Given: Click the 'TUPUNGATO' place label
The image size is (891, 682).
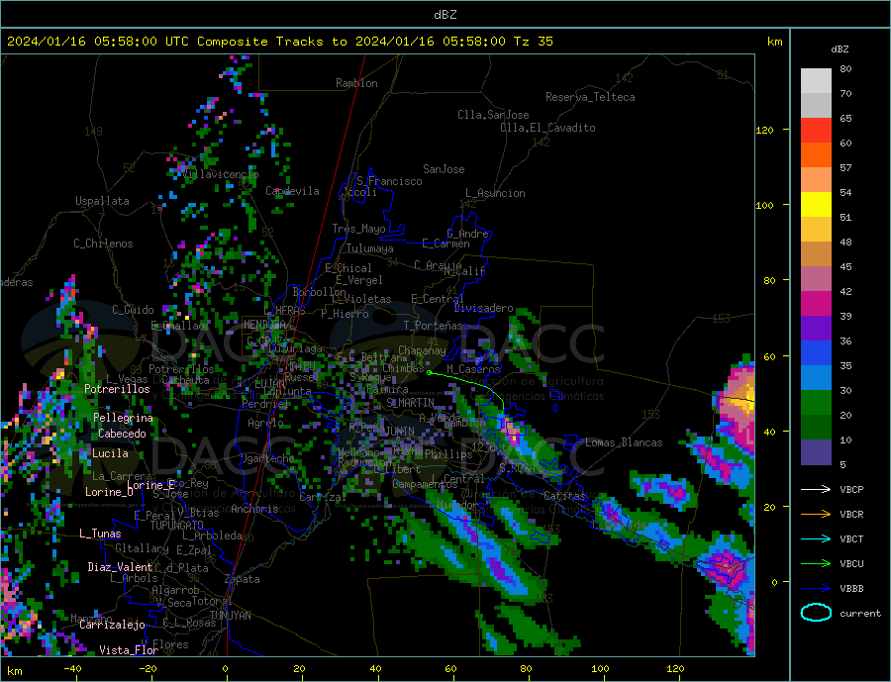Looking at the screenshot, I should (177, 526).
